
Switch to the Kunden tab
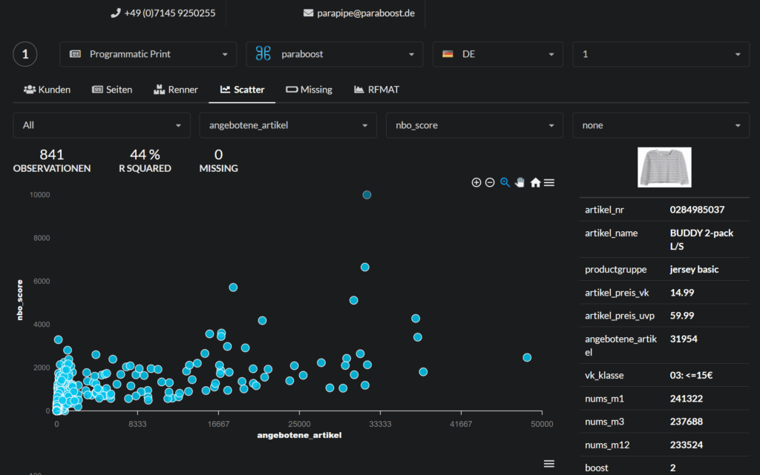tap(47, 90)
